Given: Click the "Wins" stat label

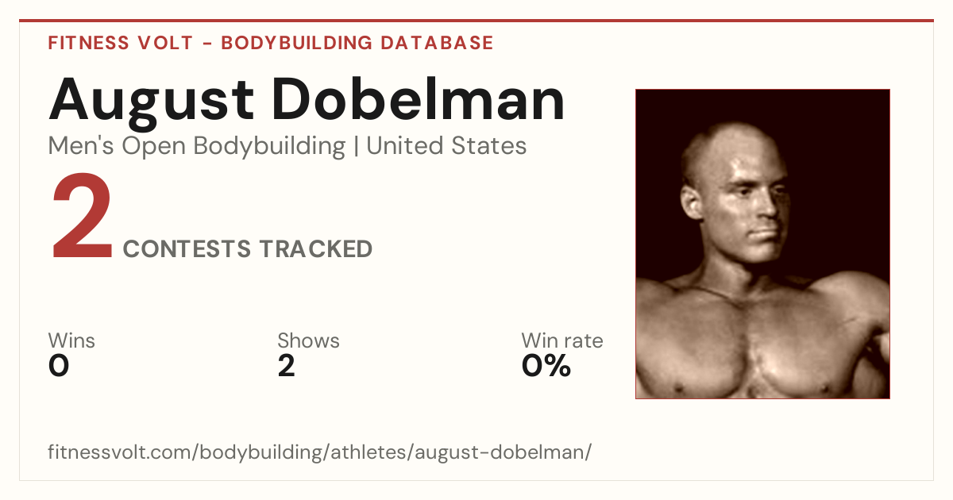Looking at the screenshot, I should (x=71, y=341).
